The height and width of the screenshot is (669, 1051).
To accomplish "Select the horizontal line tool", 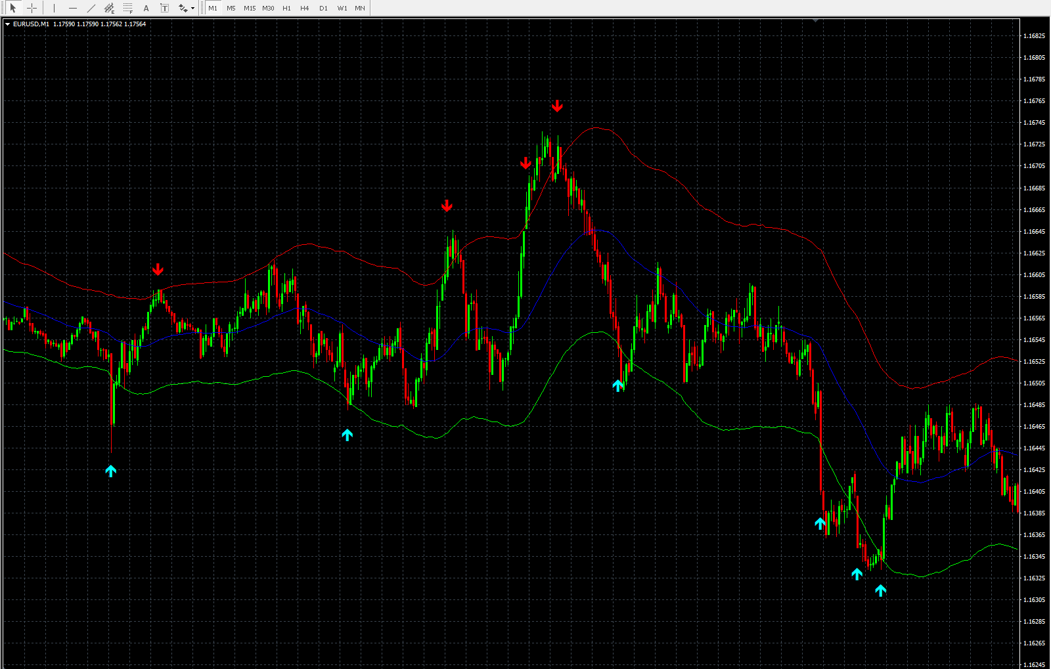I will [x=73, y=9].
